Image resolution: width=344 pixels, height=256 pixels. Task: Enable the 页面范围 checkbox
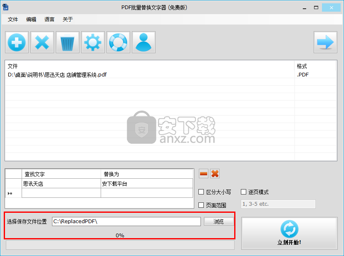(x=201, y=205)
